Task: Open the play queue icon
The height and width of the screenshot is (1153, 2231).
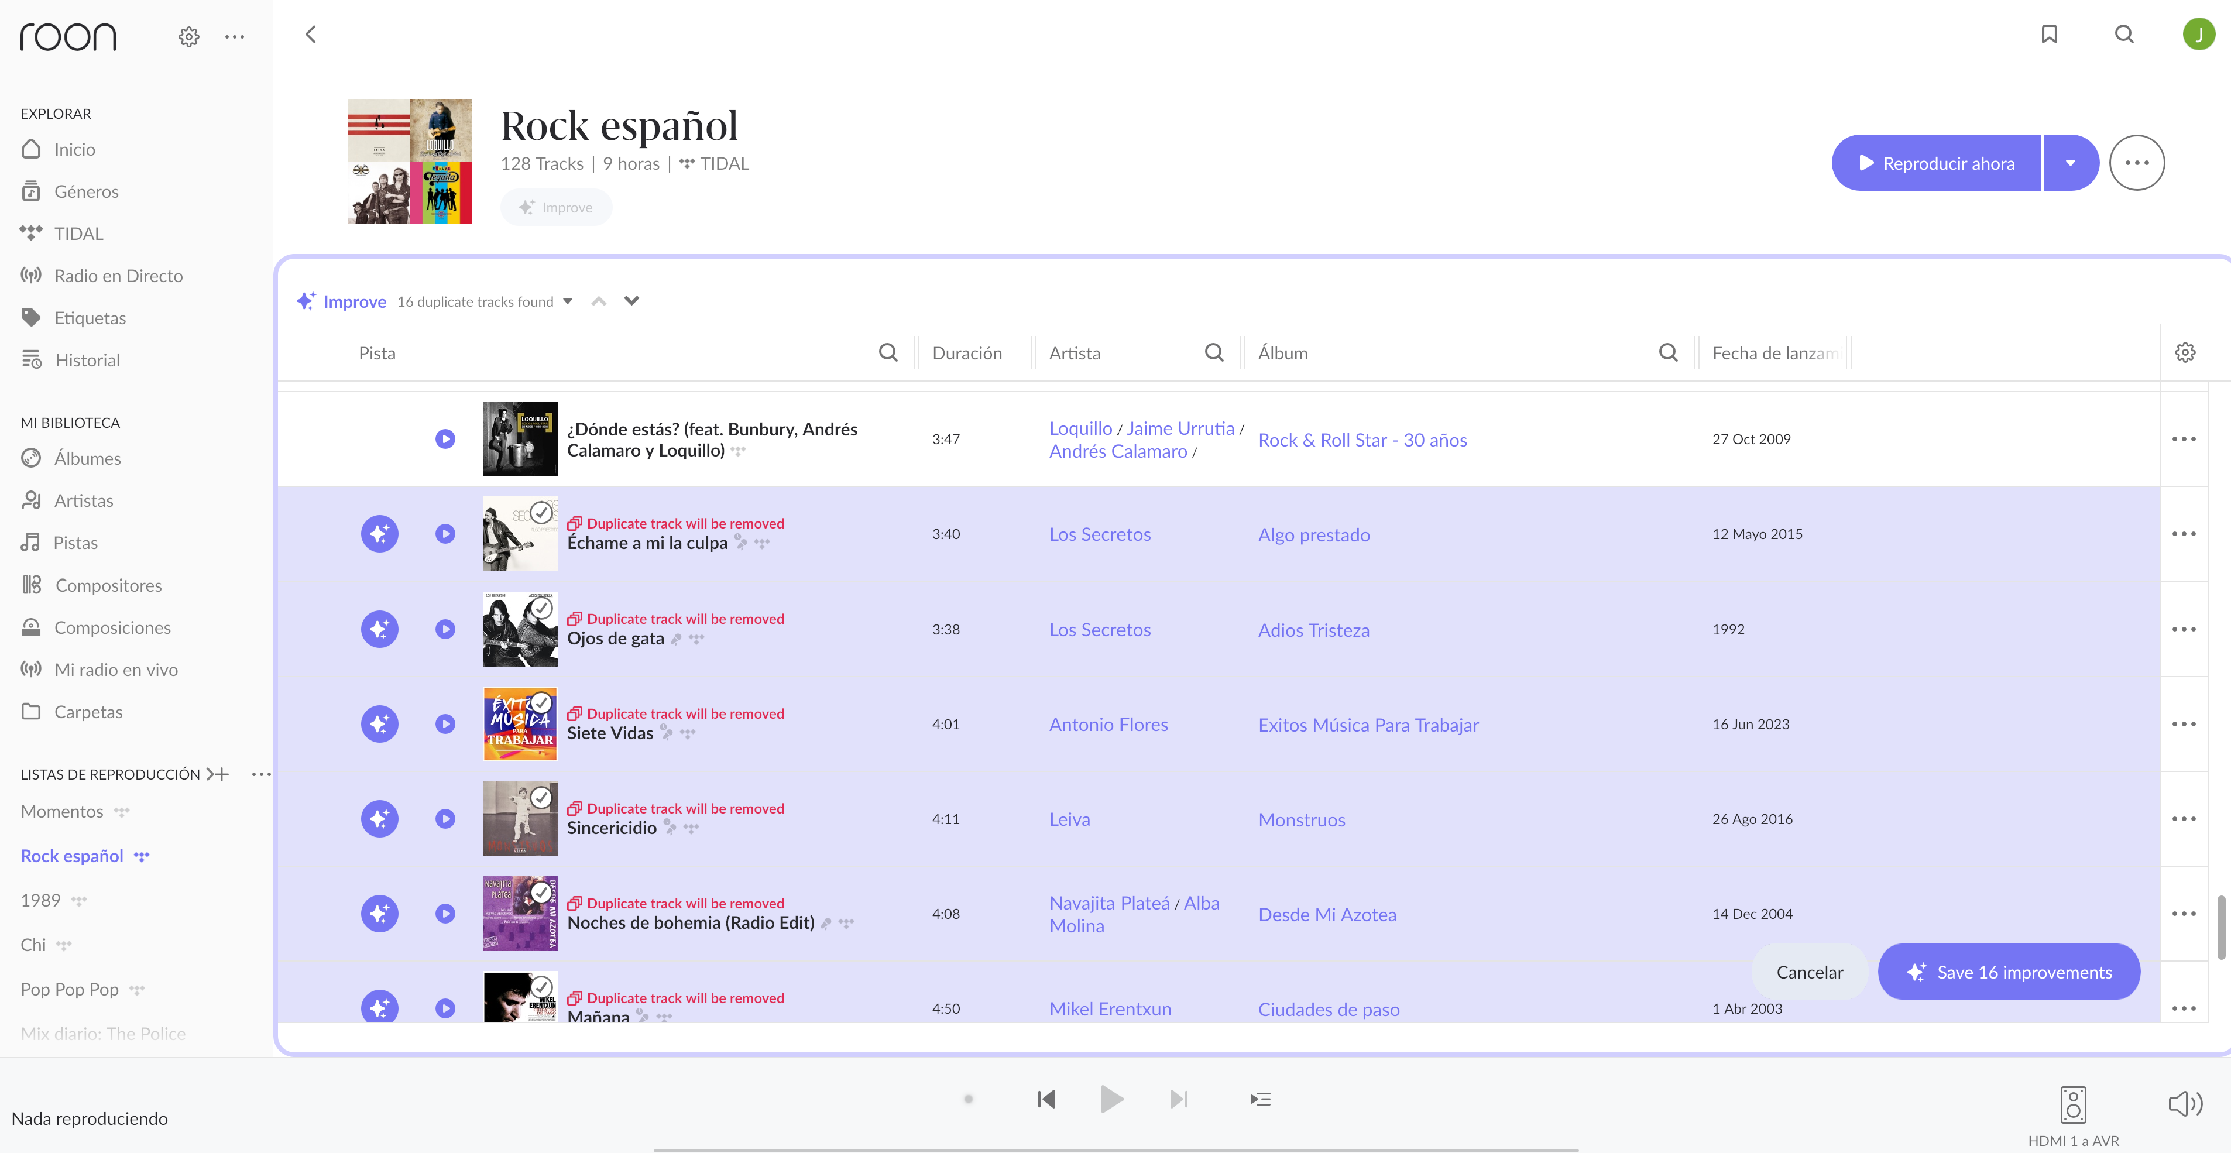Action: 1260,1099
